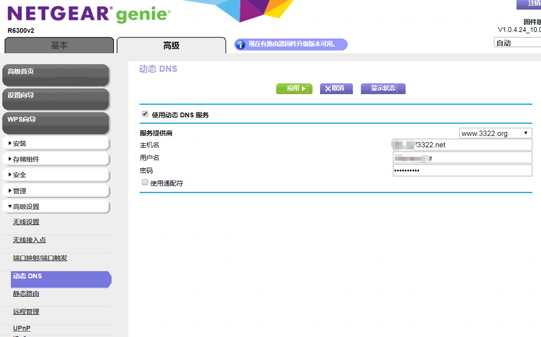Image resolution: width=541 pixels, height=337 pixels.
Task: Focus the 用户名 input field
Action: tap(462, 157)
